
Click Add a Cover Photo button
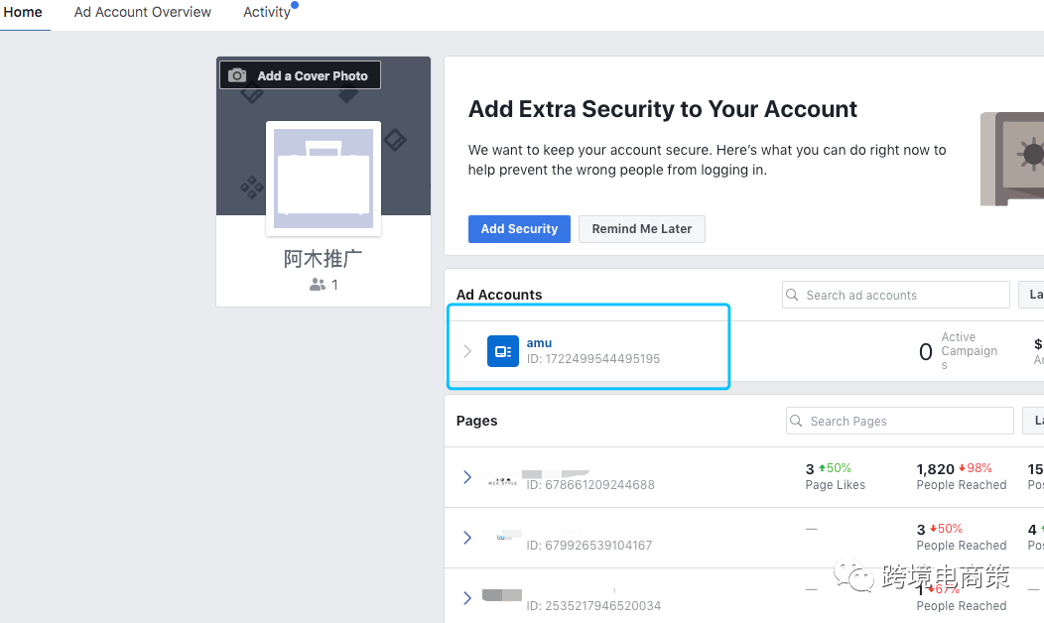(x=301, y=75)
